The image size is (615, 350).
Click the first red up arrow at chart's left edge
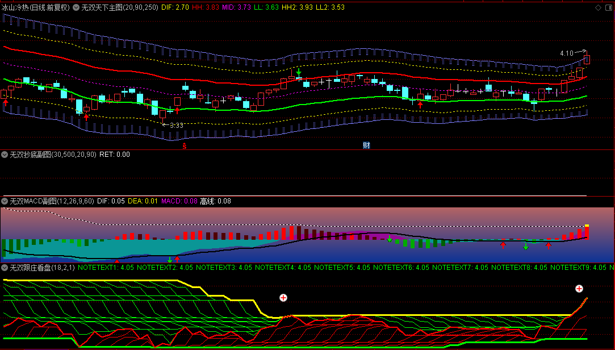(x=6, y=103)
